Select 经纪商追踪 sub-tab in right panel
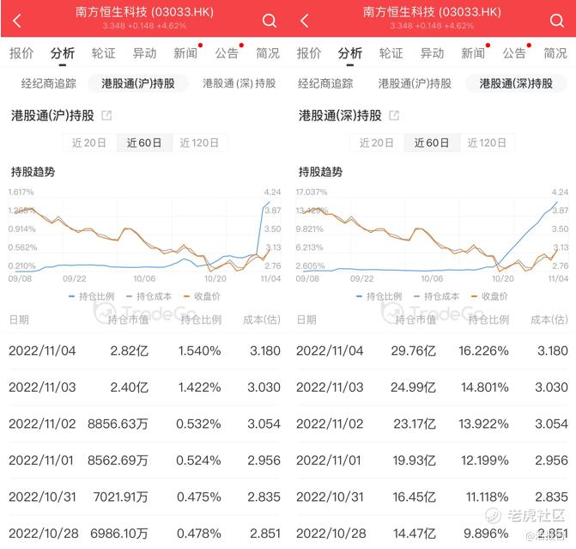Viewport: 576px width, 549px height. click(x=325, y=83)
